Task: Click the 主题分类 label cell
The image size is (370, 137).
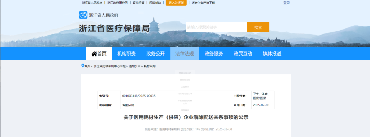Action: tap(241, 96)
